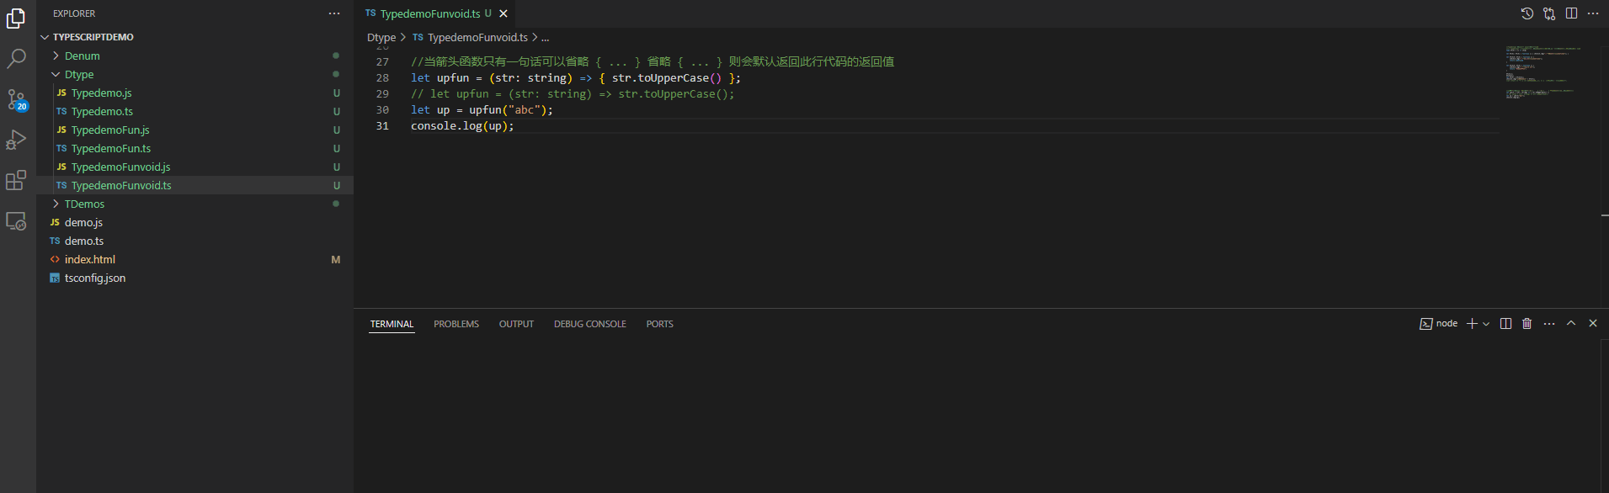
Task: Click the breadcrumb ellipsis symbol item
Action: coord(545,38)
